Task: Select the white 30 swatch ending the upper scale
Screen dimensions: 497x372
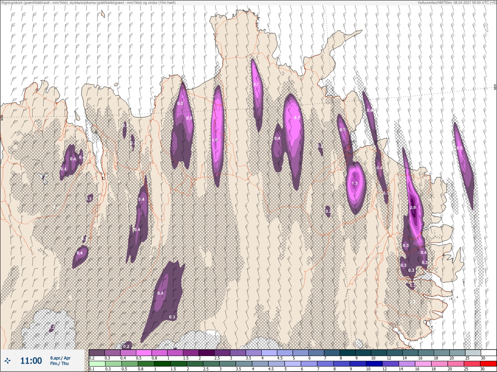Action: pyautogui.click(x=488, y=353)
